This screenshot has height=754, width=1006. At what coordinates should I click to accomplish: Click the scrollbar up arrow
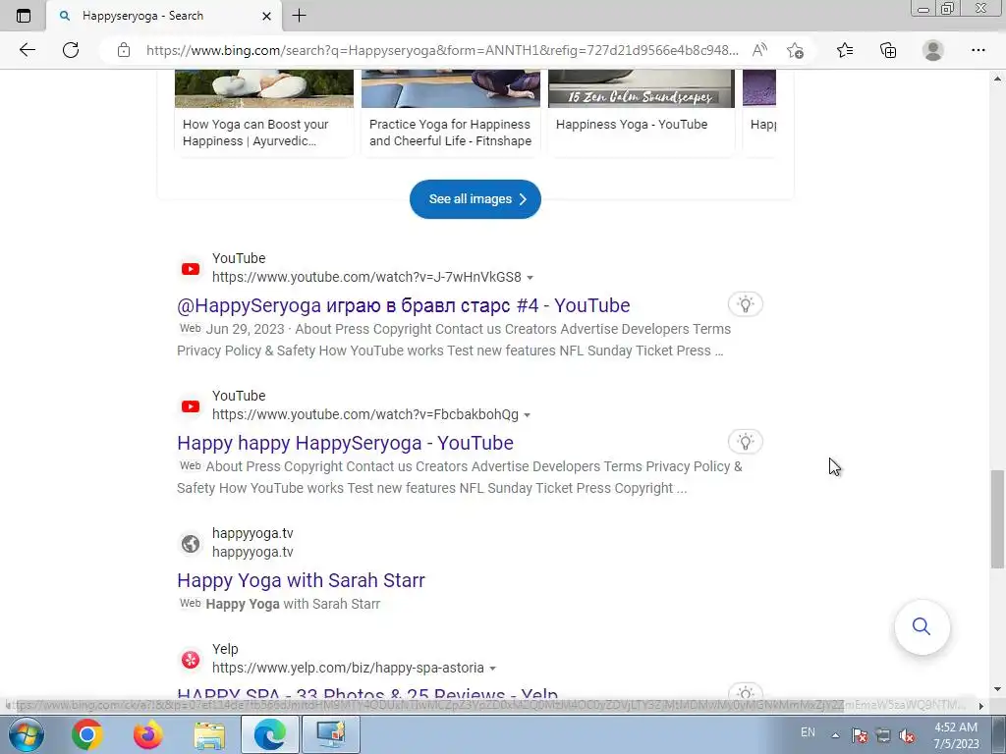pyautogui.click(x=997, y=79)
